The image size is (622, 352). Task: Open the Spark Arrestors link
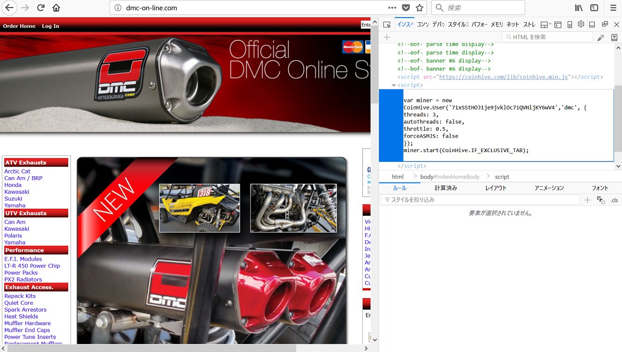tap(26, 310)
